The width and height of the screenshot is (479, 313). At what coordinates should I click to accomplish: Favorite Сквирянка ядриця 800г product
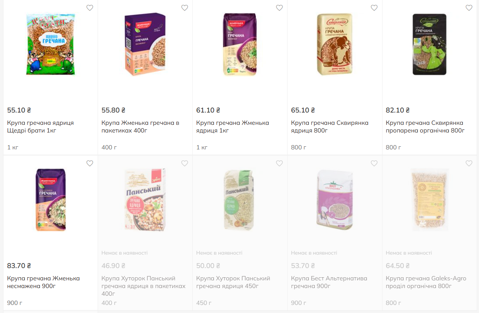point(374,8)
